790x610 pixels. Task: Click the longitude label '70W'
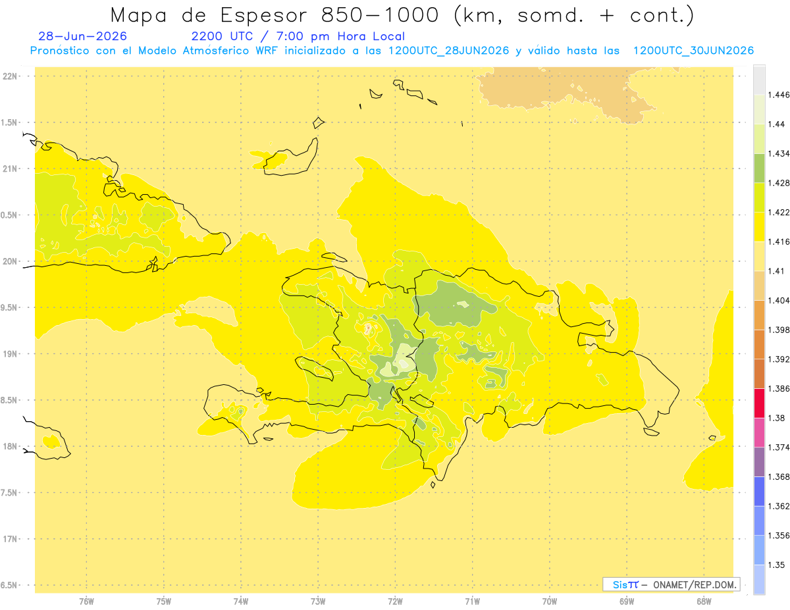coord(550,601)
